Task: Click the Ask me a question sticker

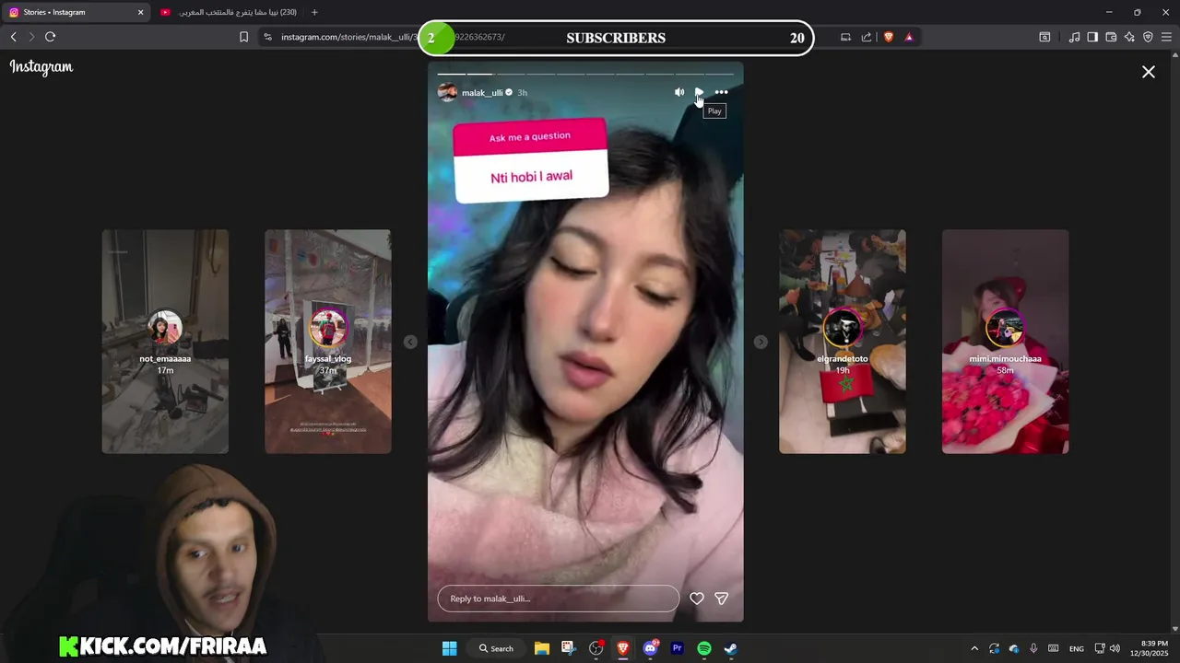Action: (x=531, y=160)
